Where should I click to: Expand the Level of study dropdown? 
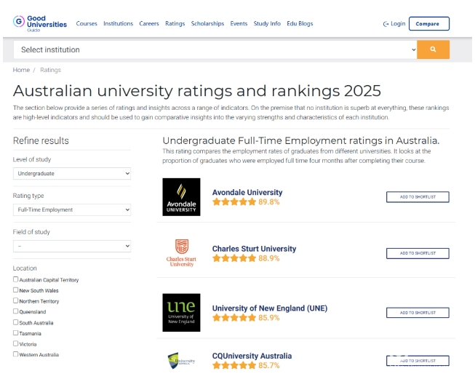point(72,174)
